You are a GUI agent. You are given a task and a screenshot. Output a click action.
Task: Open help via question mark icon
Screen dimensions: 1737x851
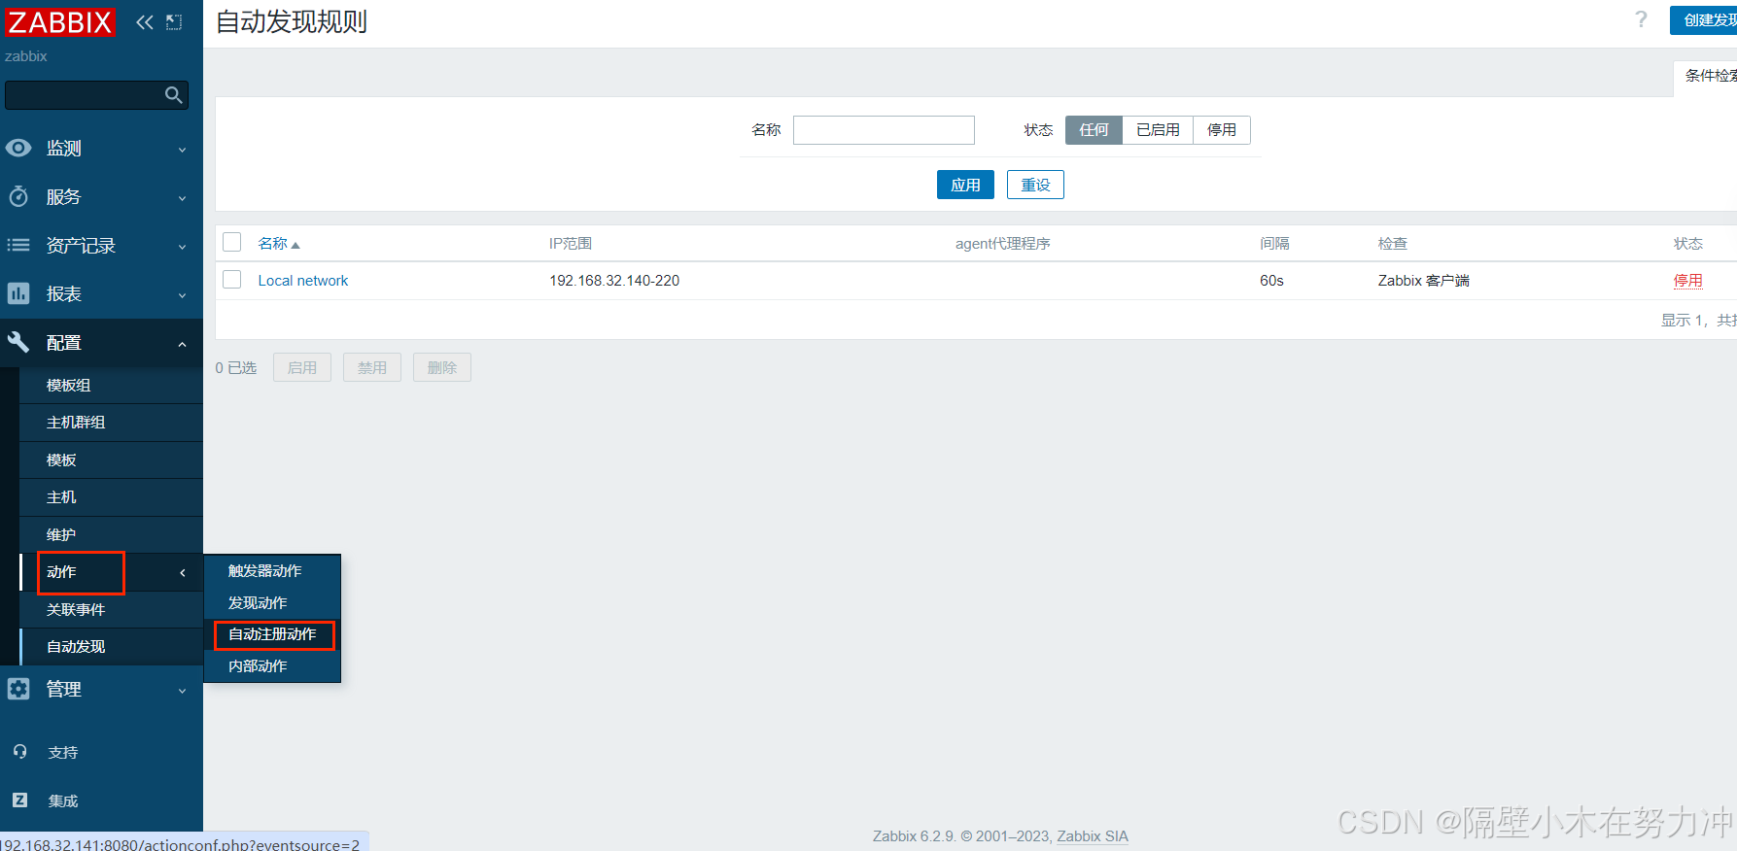[x=1641, y=19]
